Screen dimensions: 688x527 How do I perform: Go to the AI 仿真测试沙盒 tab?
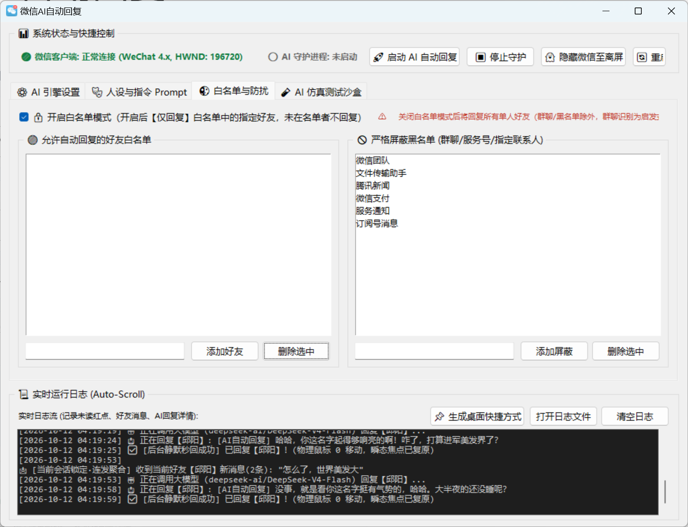[x=321, y=92]
